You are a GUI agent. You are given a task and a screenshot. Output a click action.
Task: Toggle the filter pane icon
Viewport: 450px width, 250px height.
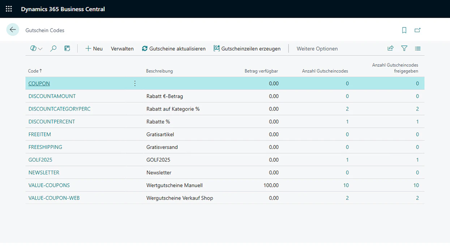(x=404, y=48)
